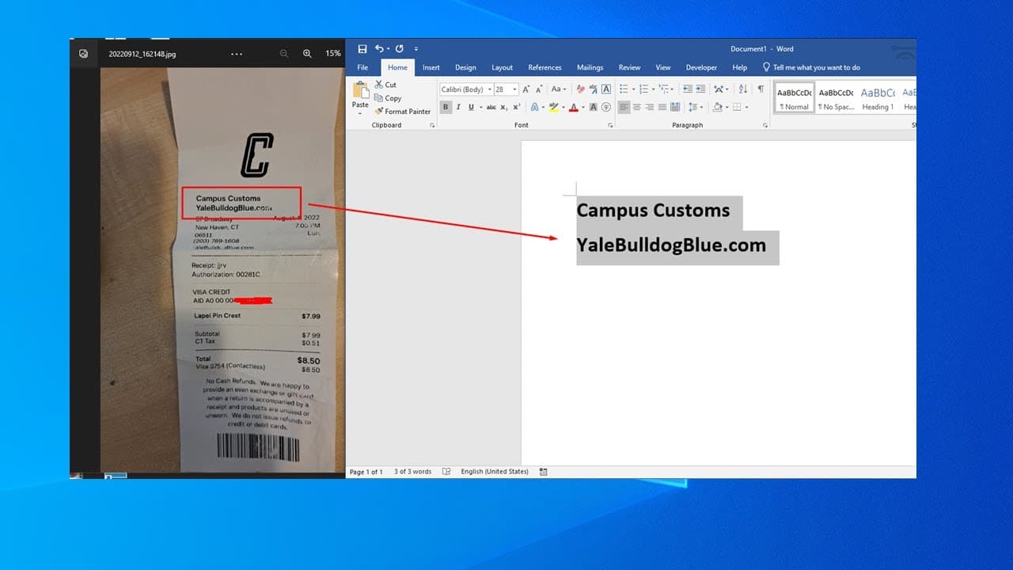Viewport: 1013px width, 570px height.
Task: Apply the No Spacing style
Action: pos(836,97)
